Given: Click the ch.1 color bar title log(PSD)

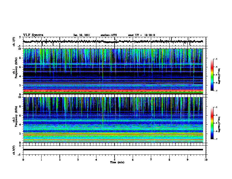Looking at the screenshot, I should click(219, 76).
